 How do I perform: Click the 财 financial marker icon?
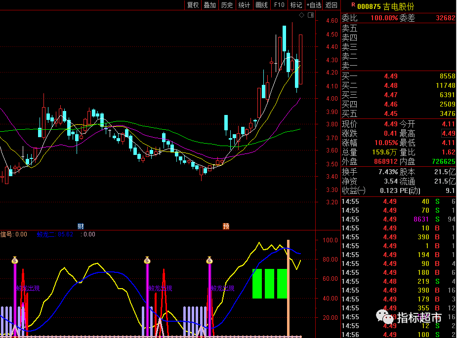pyautogui.click(x=81, y=226)
